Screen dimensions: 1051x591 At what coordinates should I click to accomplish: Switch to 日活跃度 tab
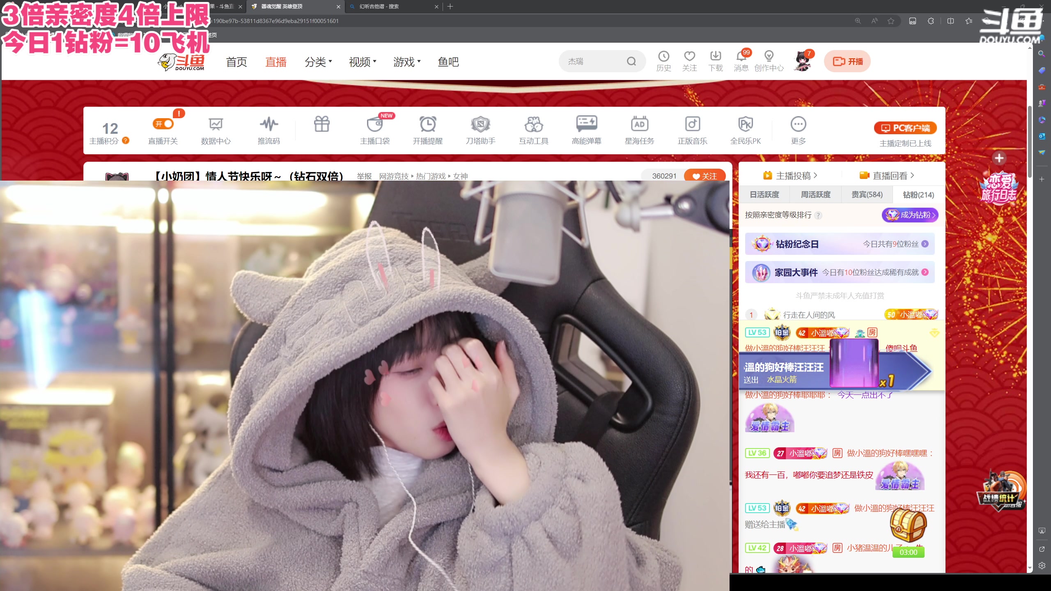pyautogui.click(x=764, y=195)
